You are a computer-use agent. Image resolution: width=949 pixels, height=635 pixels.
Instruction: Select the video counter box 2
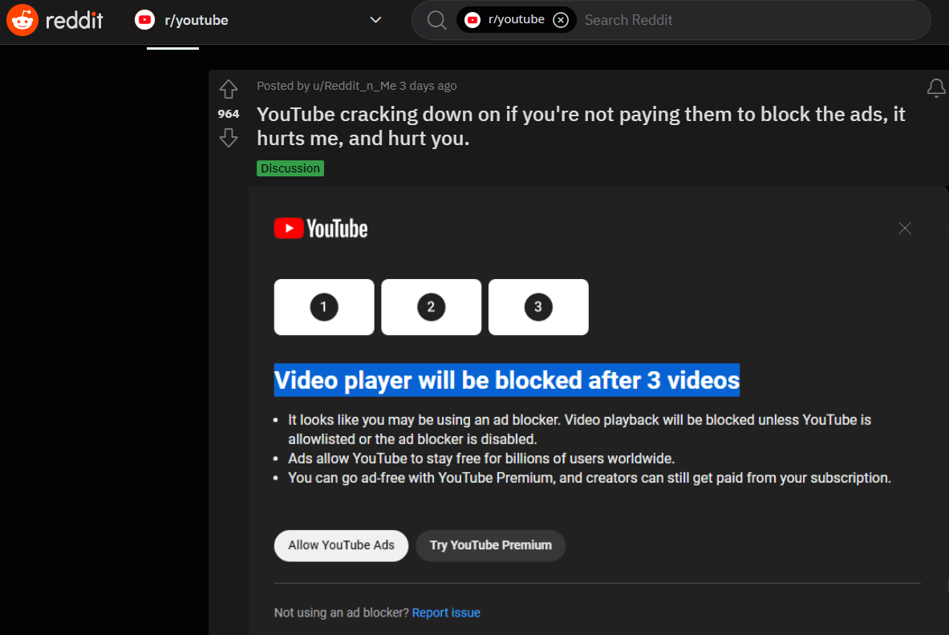click(431, 306)
